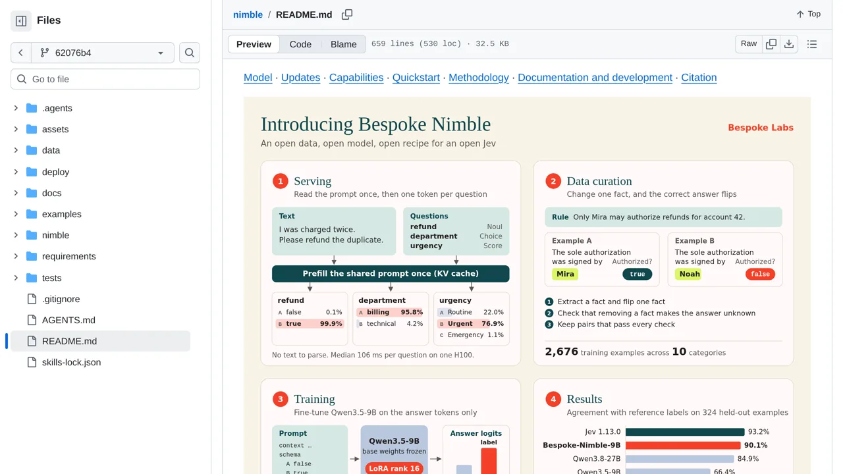Click the tests folder icon
The height and width of the screenshot is (474, 843).
click(32, 278)
